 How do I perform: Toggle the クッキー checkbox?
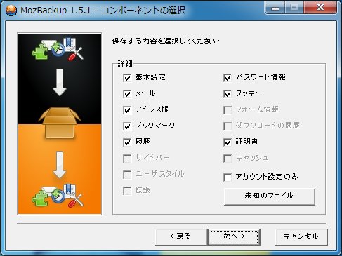(228, 94)
